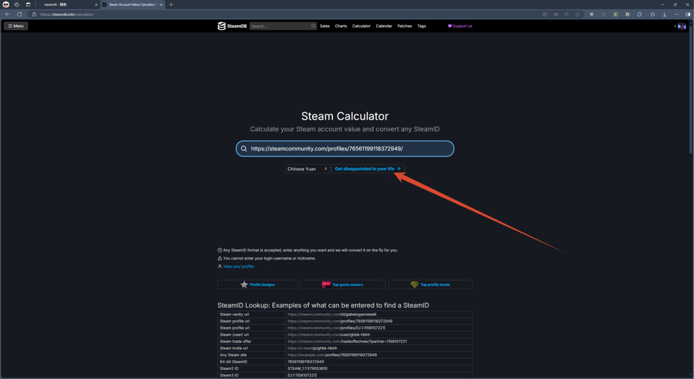The width and height of the screenshot is (694, 379).
Task: Click the green extension icon in toolbar
Action: [615, 14]
